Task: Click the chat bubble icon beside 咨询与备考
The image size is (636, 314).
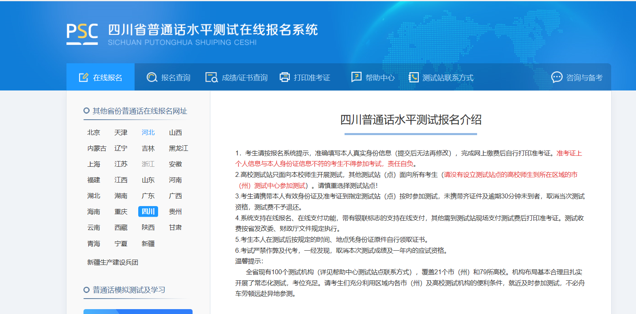Action: [557, 77]
